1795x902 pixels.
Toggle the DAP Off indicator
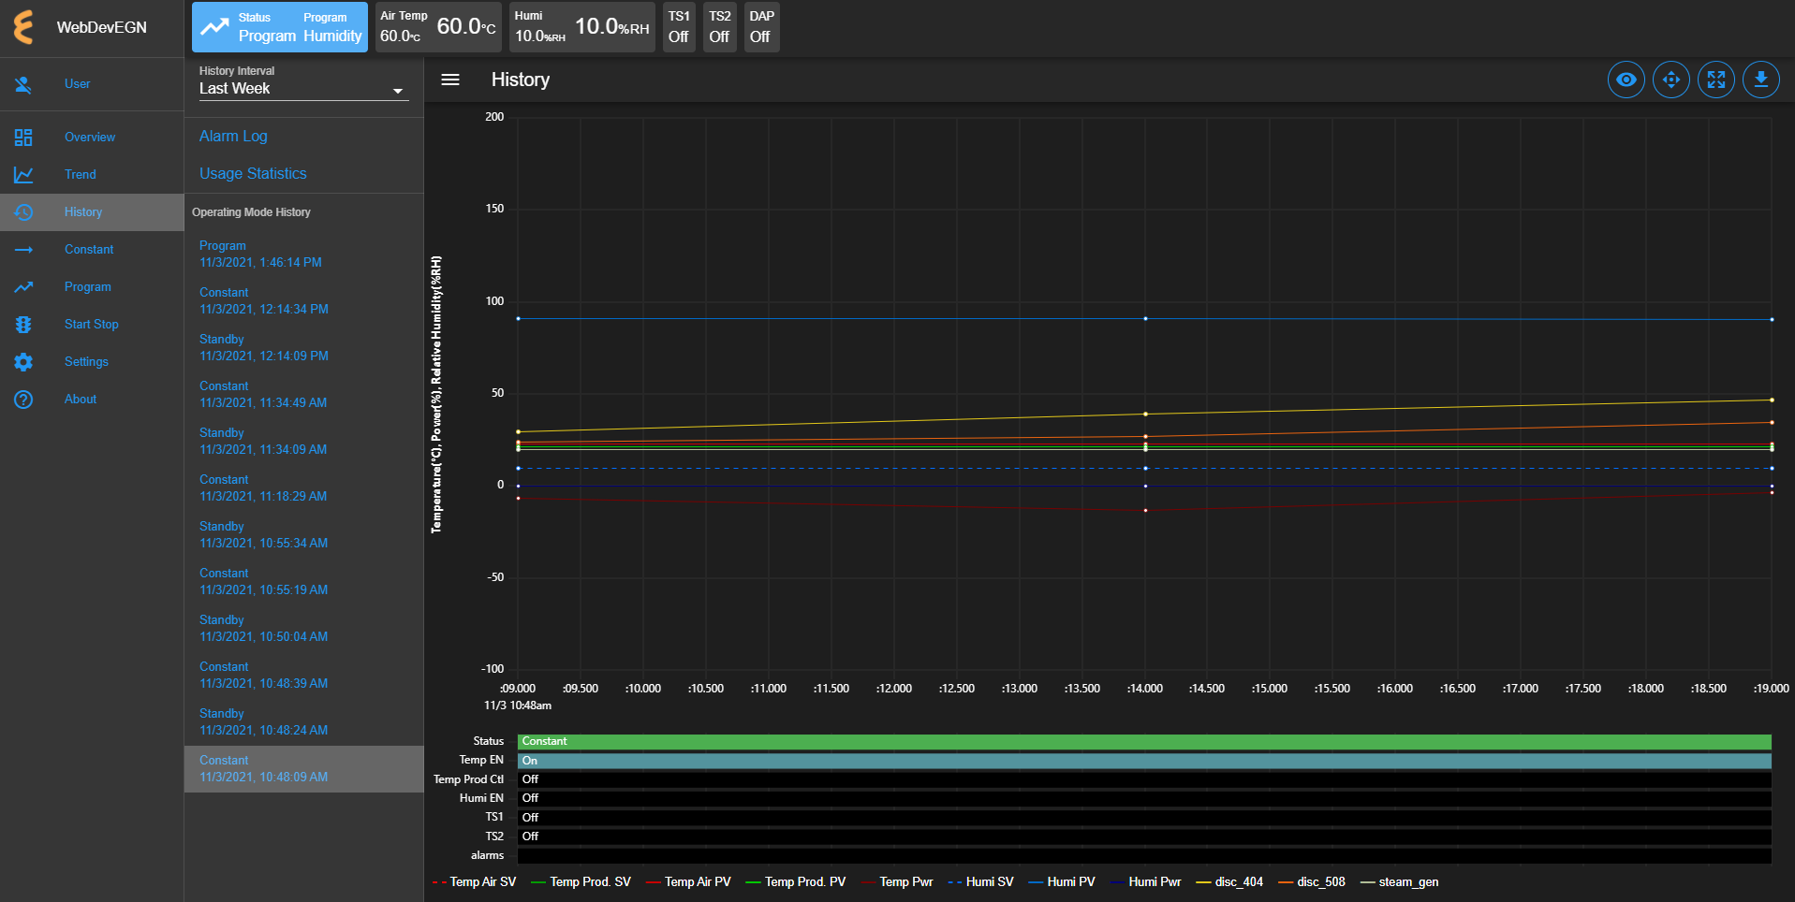pos(761,27)
